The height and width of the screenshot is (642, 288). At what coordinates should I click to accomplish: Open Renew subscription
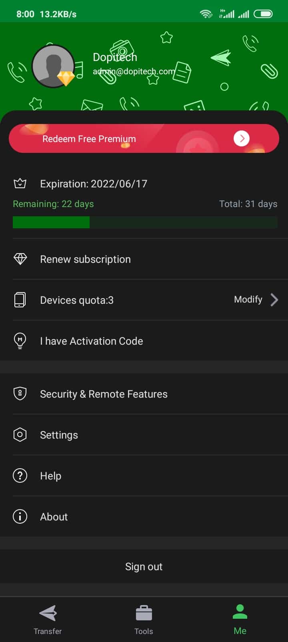(x=86, y=259)
